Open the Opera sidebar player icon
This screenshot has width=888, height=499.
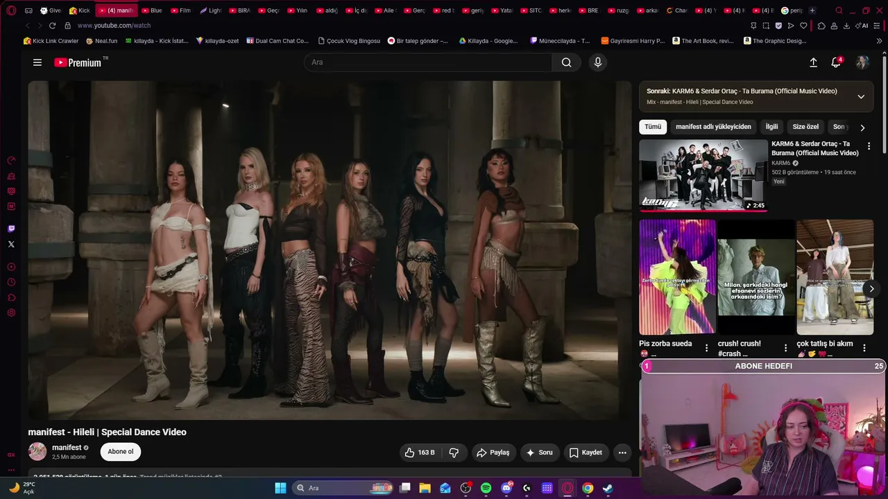coord(11,267)
